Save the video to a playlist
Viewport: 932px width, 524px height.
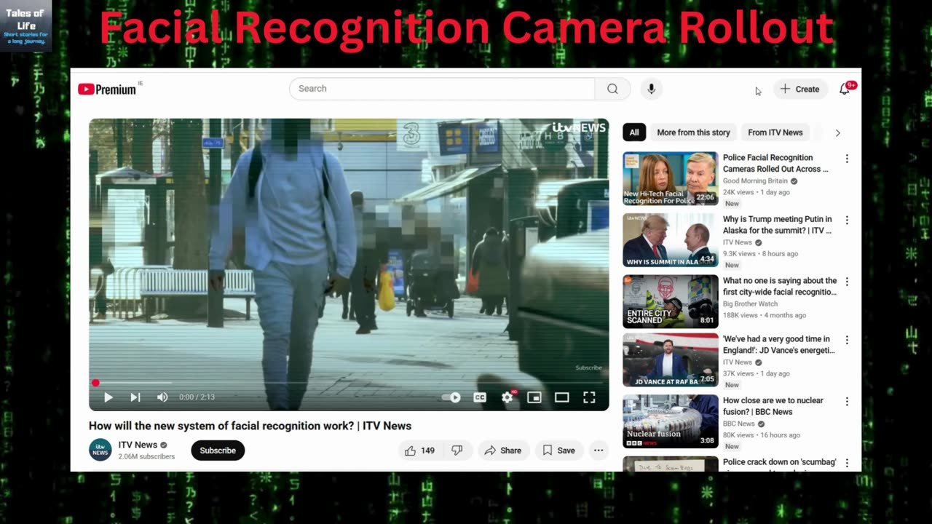558,450
